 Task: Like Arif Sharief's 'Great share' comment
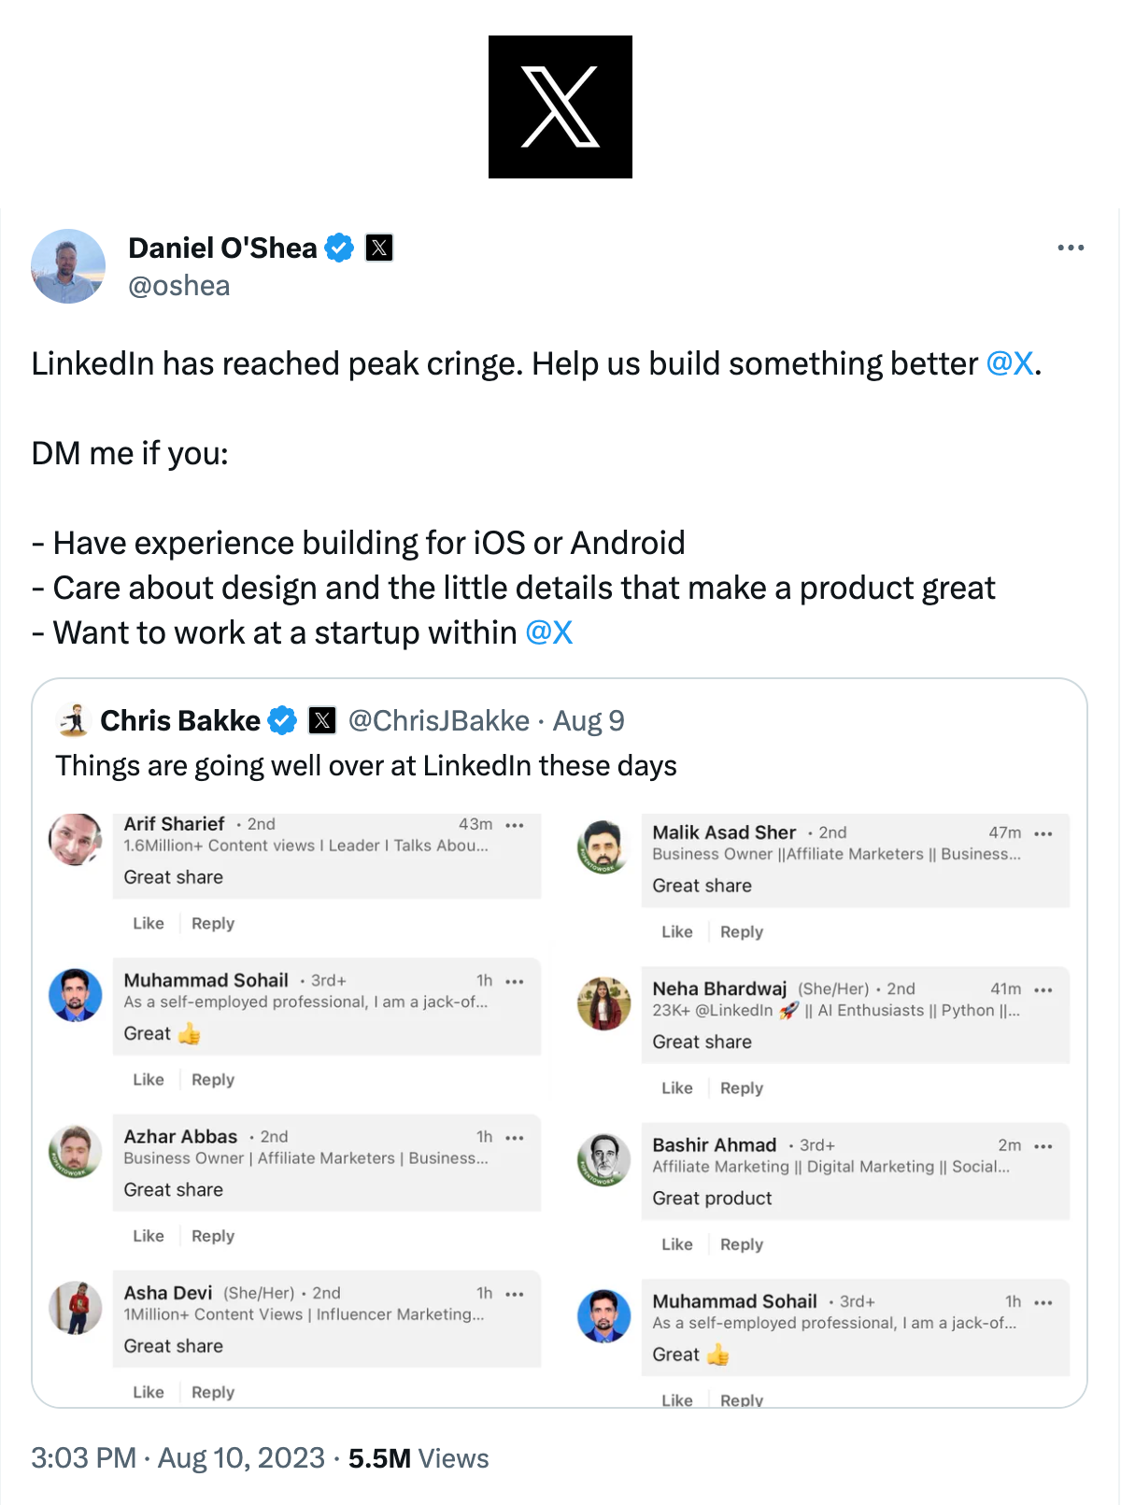pos(149,923)
